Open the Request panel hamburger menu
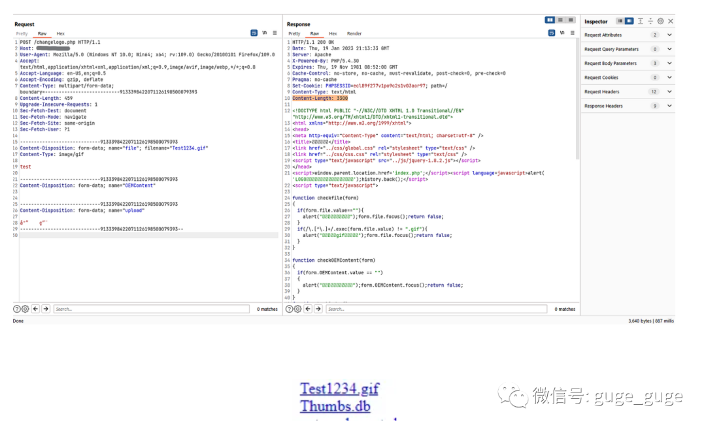This screenshot has width=706, height=429. point(275,33)
